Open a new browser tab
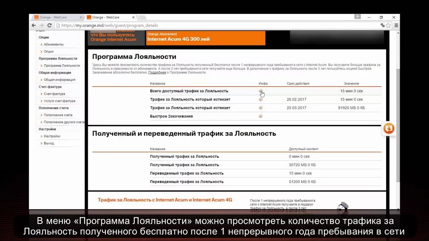 click(142, 17)
